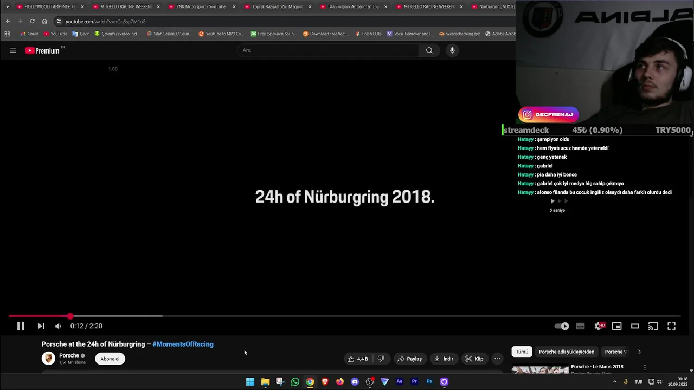
Task: Open more actions three-dot menu
Action: click(497, 359)
